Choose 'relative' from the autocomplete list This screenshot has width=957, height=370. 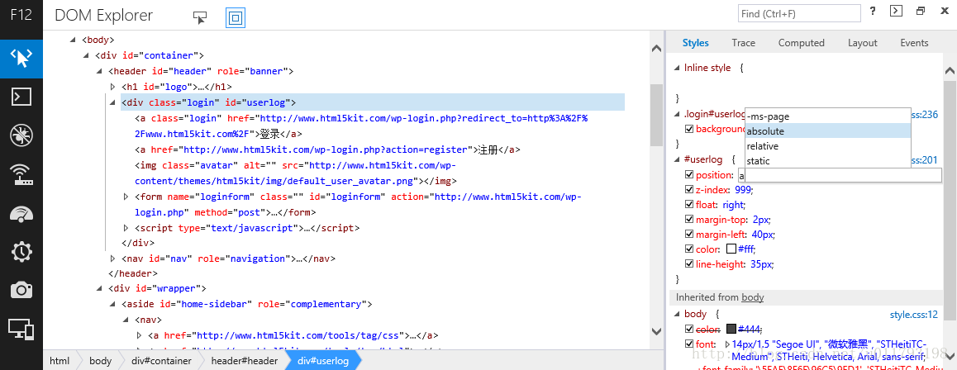coord(827,146)
